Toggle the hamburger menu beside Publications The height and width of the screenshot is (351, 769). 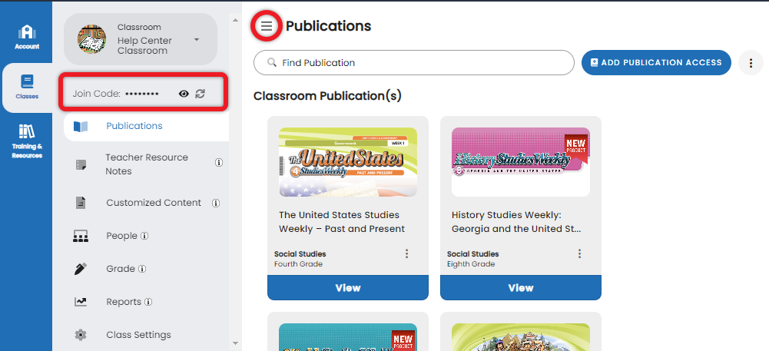pos(267,26)
